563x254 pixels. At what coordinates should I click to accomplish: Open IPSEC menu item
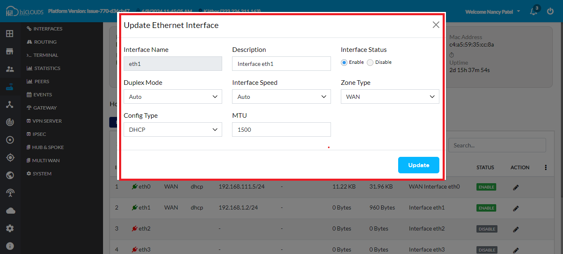point(36,134)
